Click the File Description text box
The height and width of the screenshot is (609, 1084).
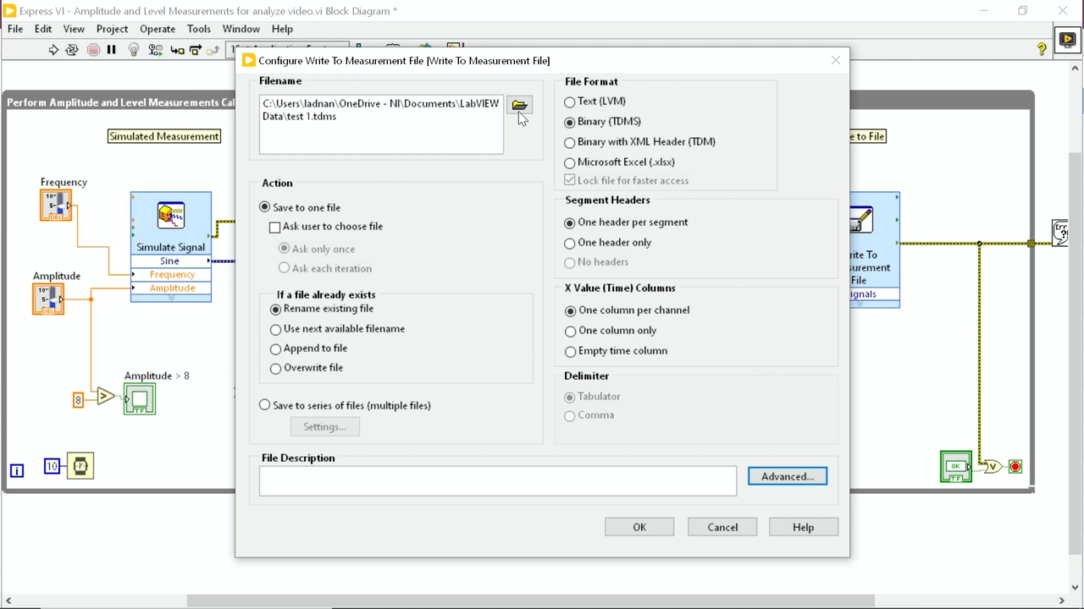[498, 481]
